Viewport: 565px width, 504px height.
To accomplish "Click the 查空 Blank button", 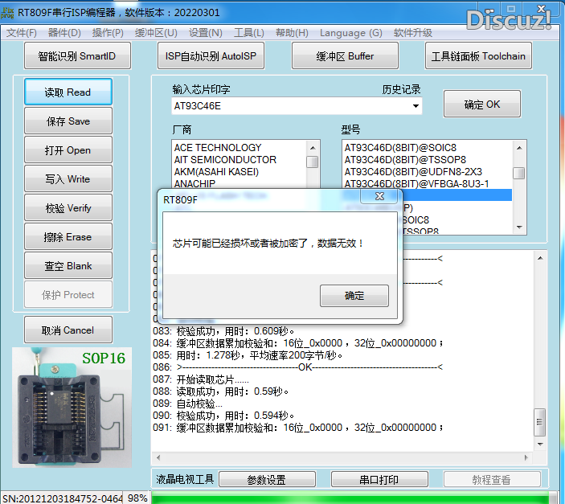I will (x=68, y=265).
